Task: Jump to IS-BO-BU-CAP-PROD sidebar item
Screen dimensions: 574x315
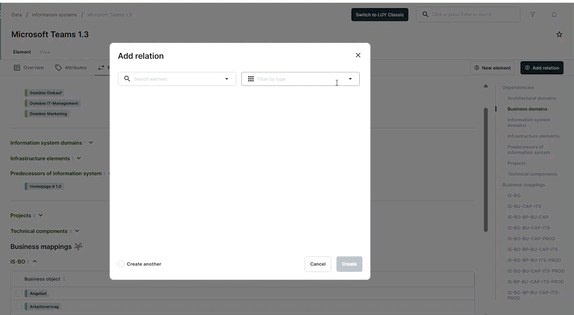Action: (531, 239)
